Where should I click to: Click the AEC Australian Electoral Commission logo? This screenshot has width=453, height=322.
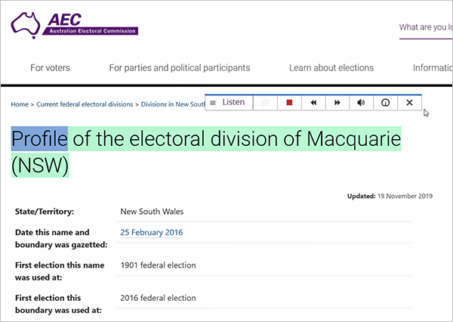click(x=75, y=25)
